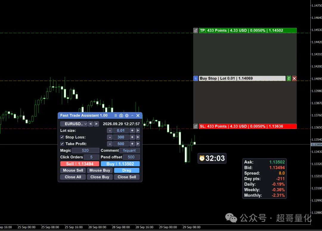This screenshot has height=231, width=322.
Task: Collapse the Fast Trade Assistant panel
Action: pos(132,115)
